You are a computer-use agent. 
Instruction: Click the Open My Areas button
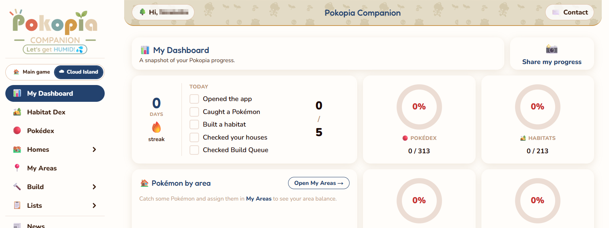click(x=319, y=183)
